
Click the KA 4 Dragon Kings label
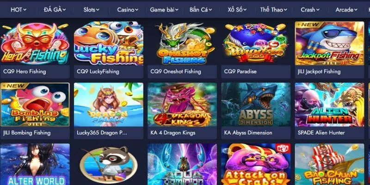pyautogui.click(x=173, y=133)
